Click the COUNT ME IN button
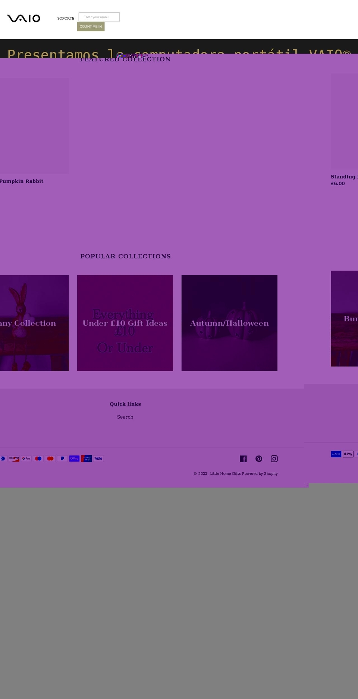 tap(91, 26)
